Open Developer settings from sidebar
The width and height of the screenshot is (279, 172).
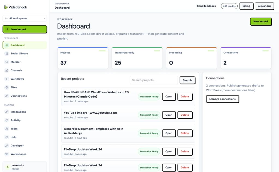point(25,146)
